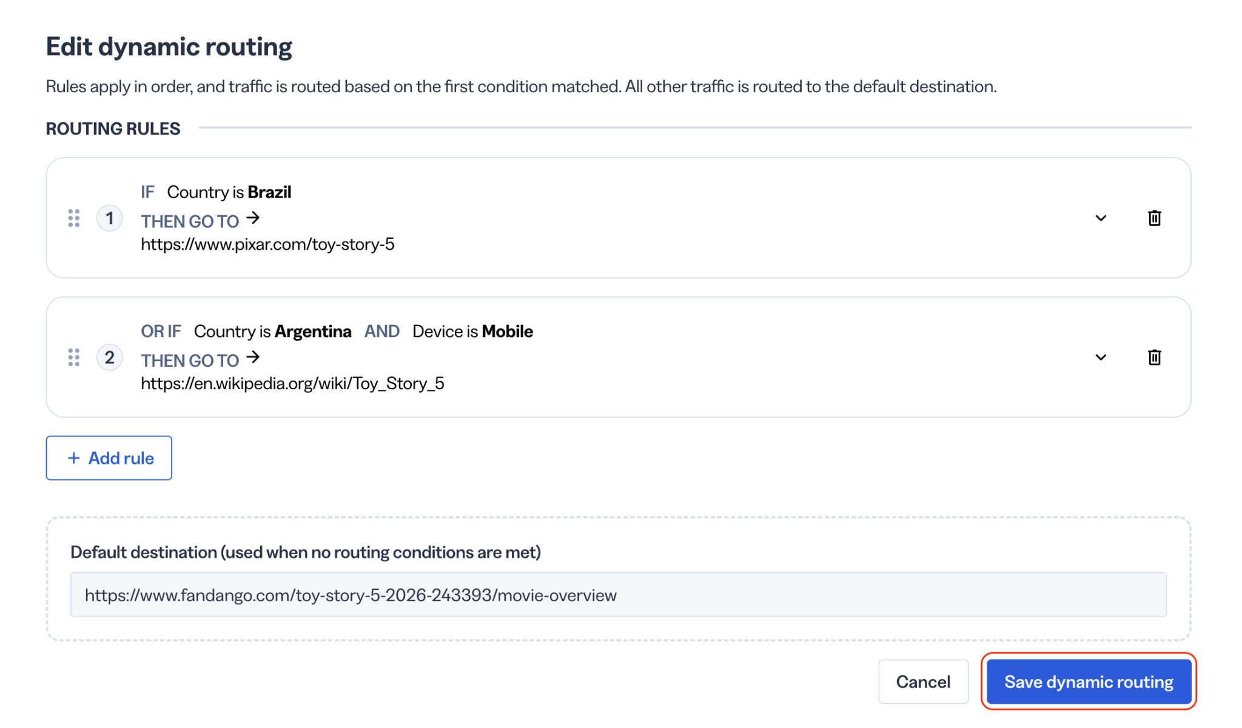The width and height of the screenshot is (1242, 728).
Task: Click the default destination URL field
Action: tap(618, 595)
